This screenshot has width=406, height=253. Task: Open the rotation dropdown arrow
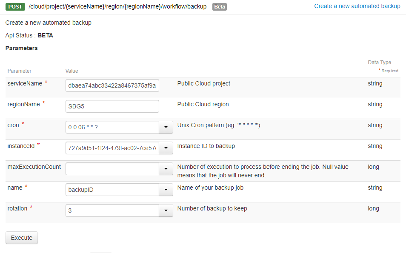pyautogui.click(x=166, y=210)
